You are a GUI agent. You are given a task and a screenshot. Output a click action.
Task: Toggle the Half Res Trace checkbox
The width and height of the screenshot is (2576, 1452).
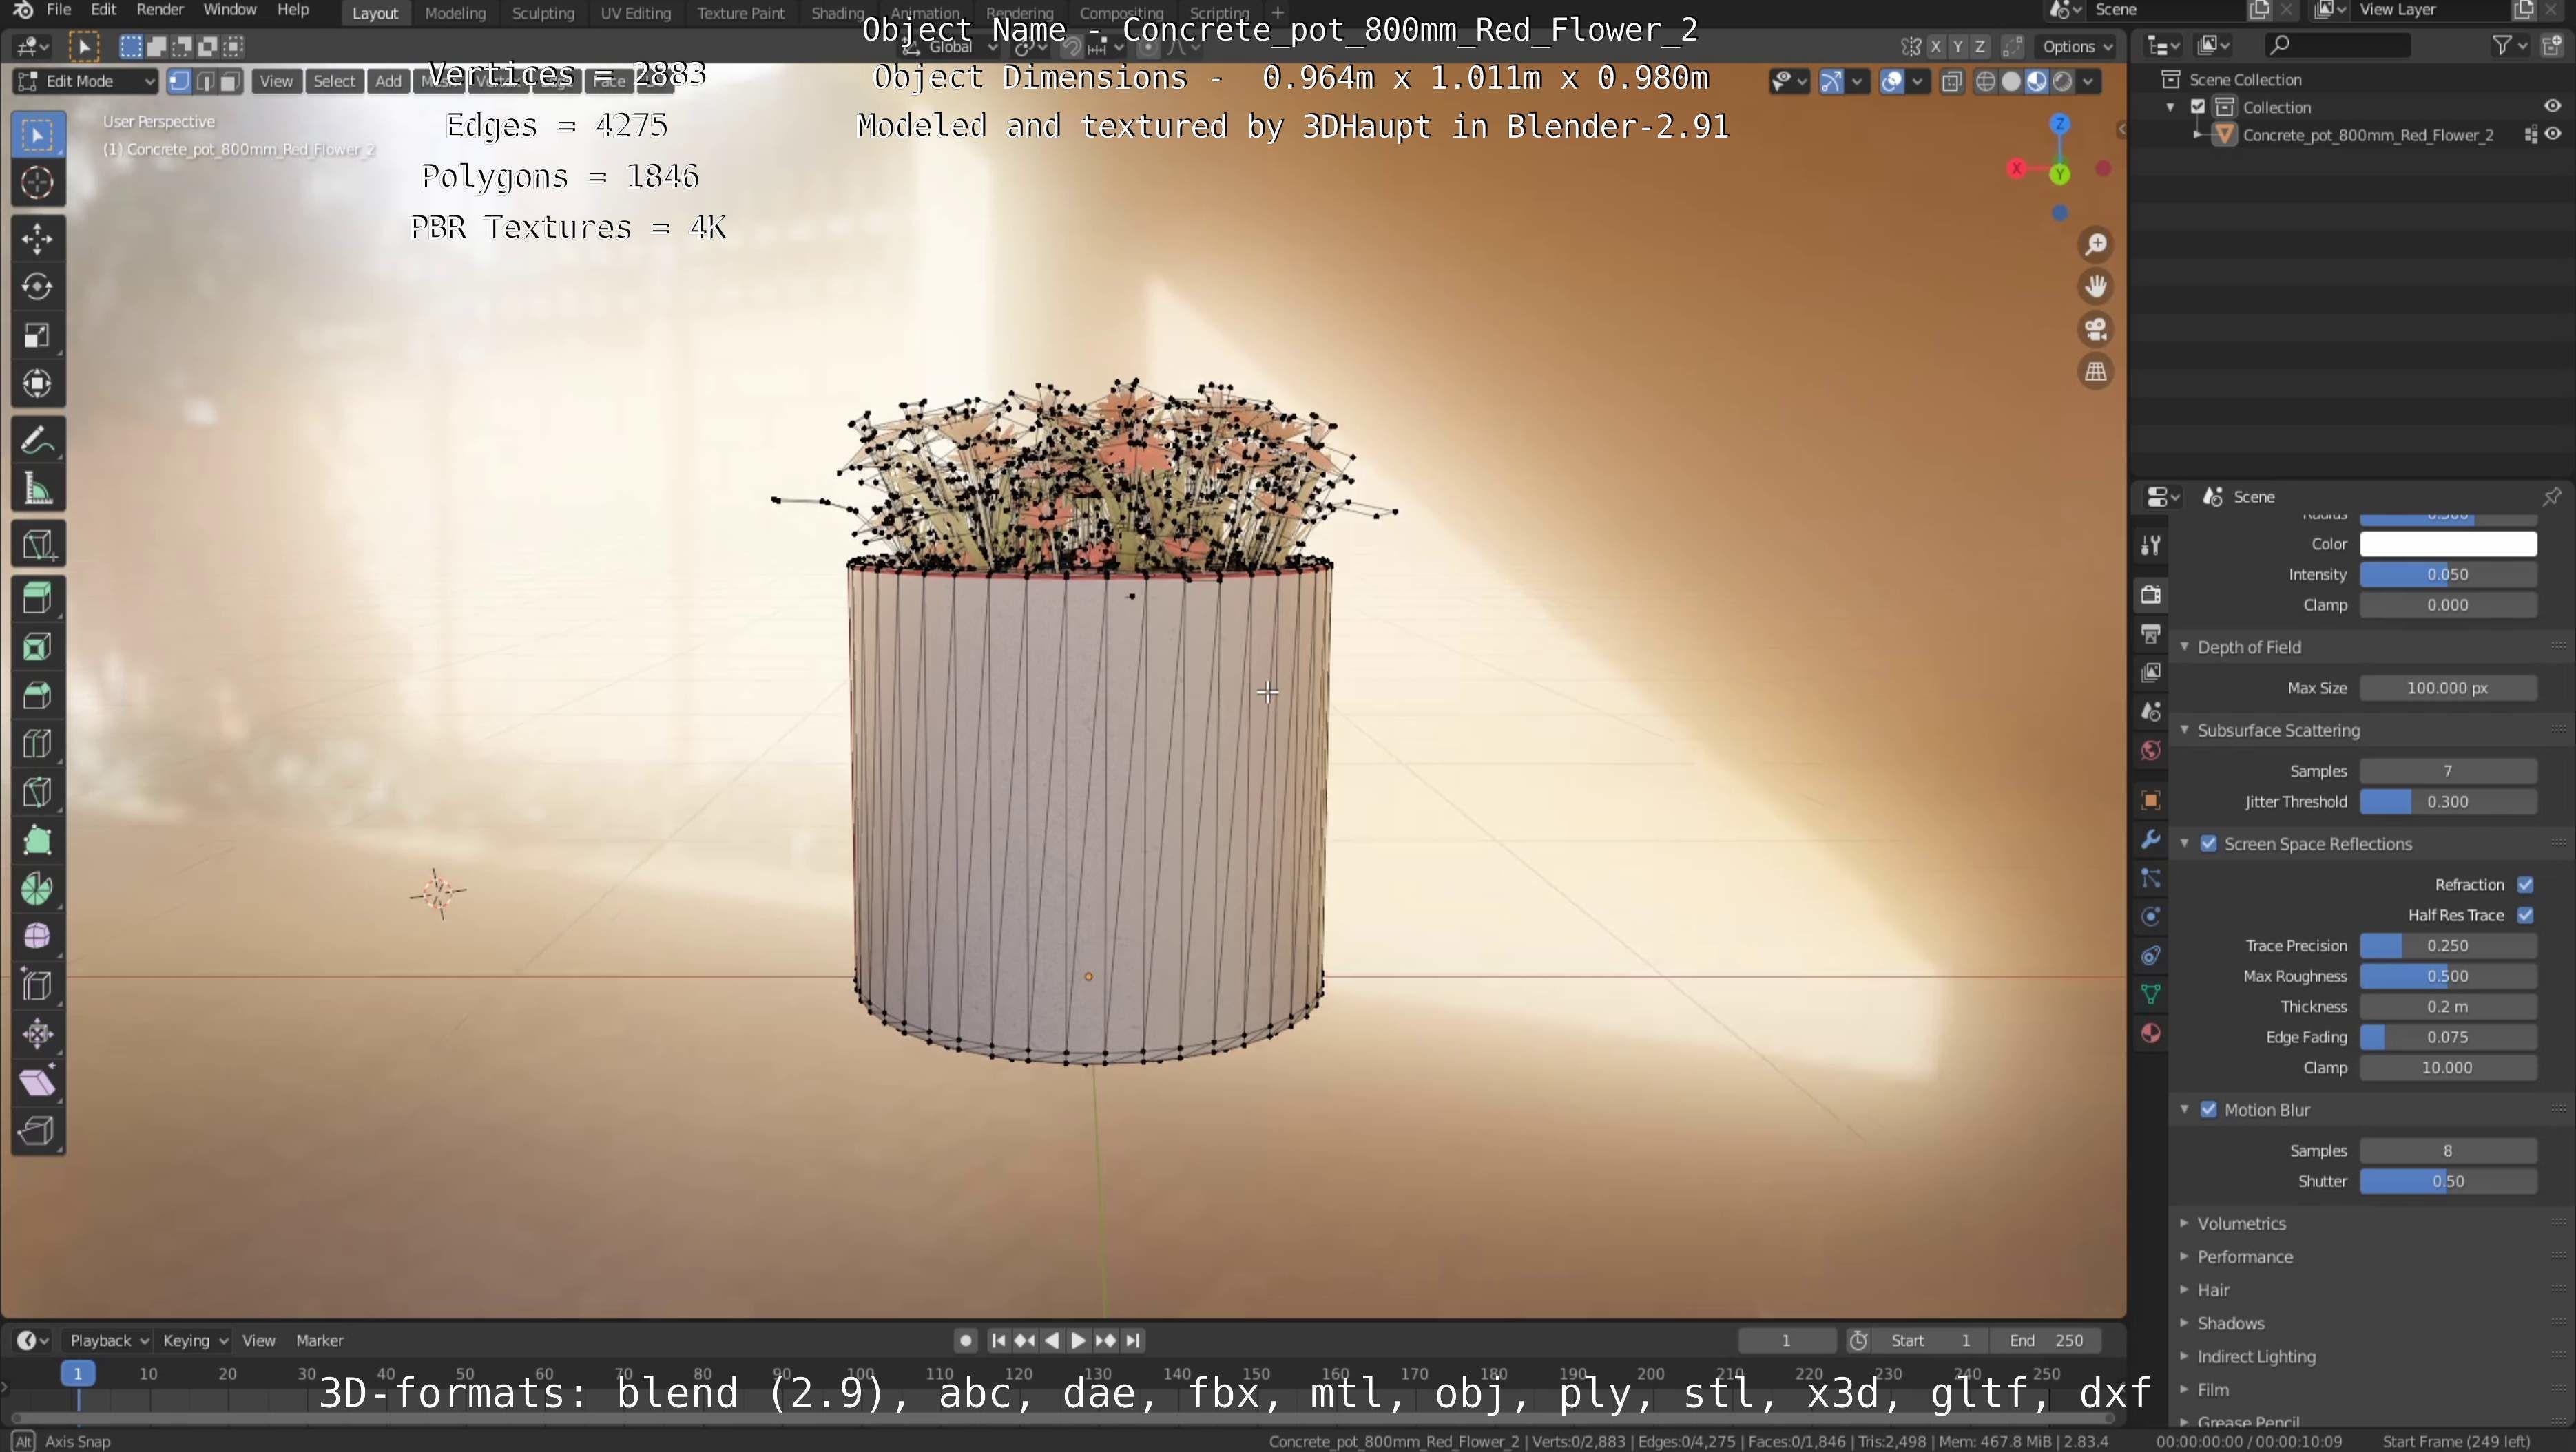2525,916
